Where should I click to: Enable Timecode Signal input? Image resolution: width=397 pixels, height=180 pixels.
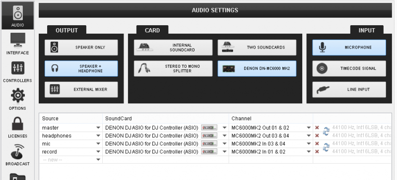349,68
